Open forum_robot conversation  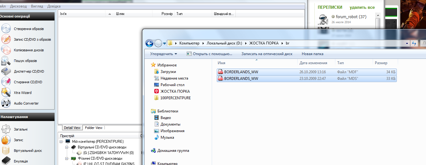351,17
